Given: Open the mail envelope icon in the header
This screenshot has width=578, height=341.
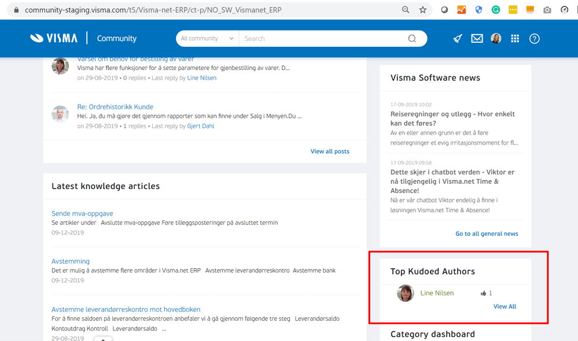Looking at the screenshot, I should tap(477, 39).
